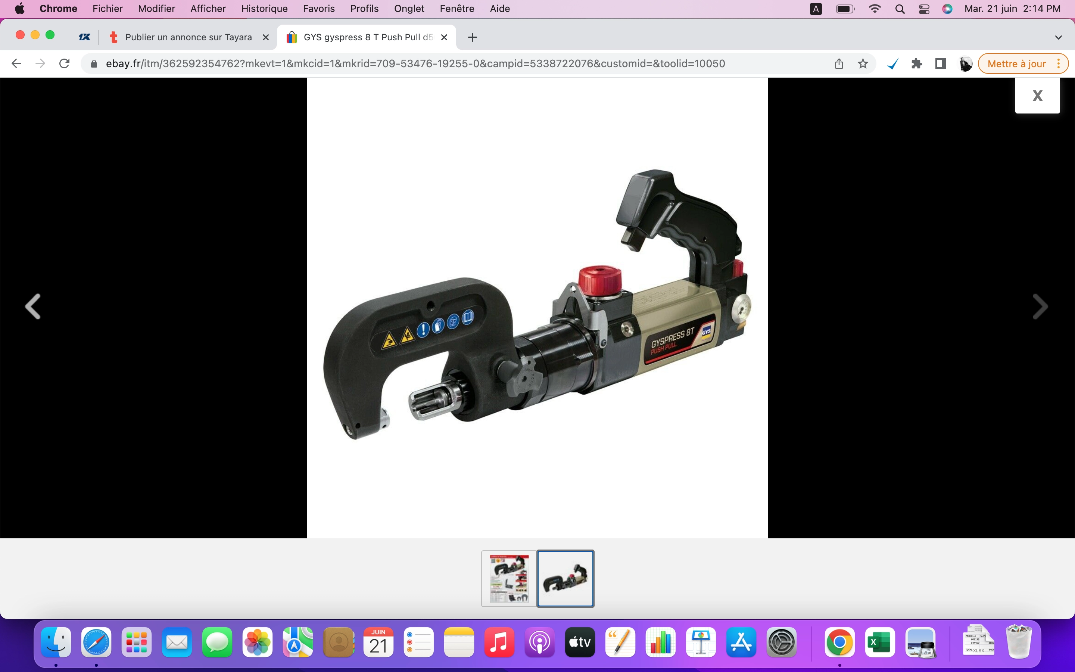This screenshot has height=672, width=1075.
Task: Click the large Gyspress product image
Action: click(x=537, y=308)
